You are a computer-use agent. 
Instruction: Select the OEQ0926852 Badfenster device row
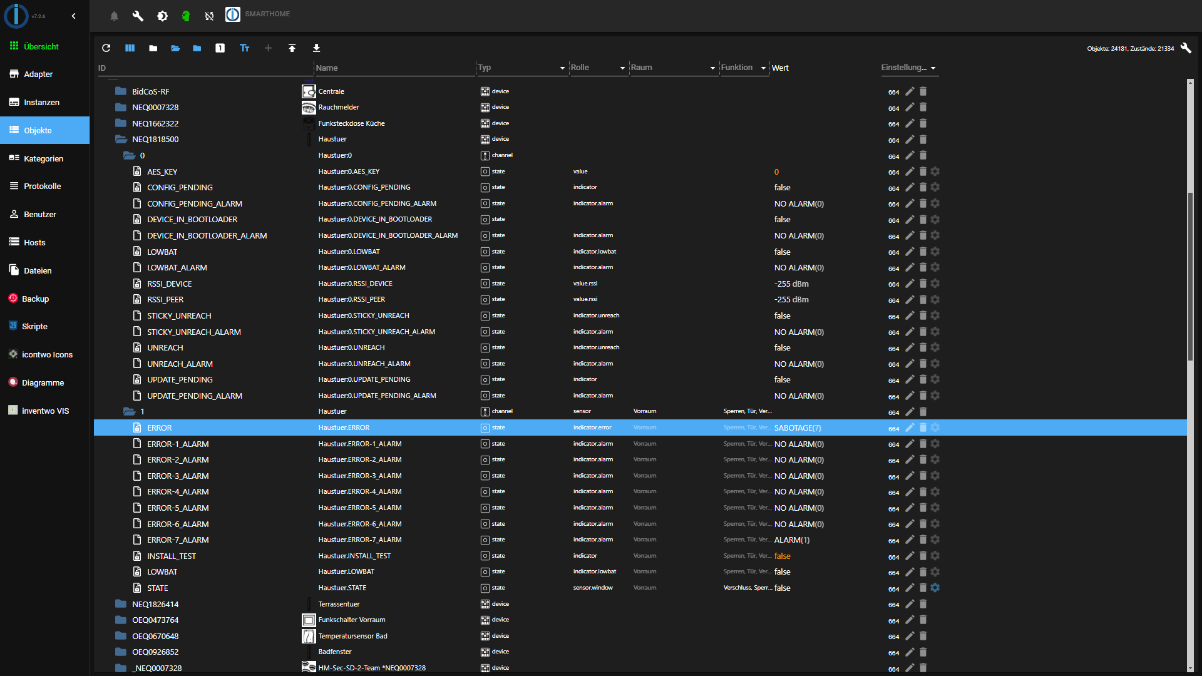[x=640, y=652]
